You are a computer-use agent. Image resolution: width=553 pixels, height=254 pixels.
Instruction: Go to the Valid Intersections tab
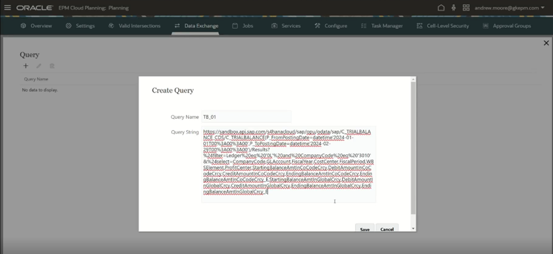point(134,26)
